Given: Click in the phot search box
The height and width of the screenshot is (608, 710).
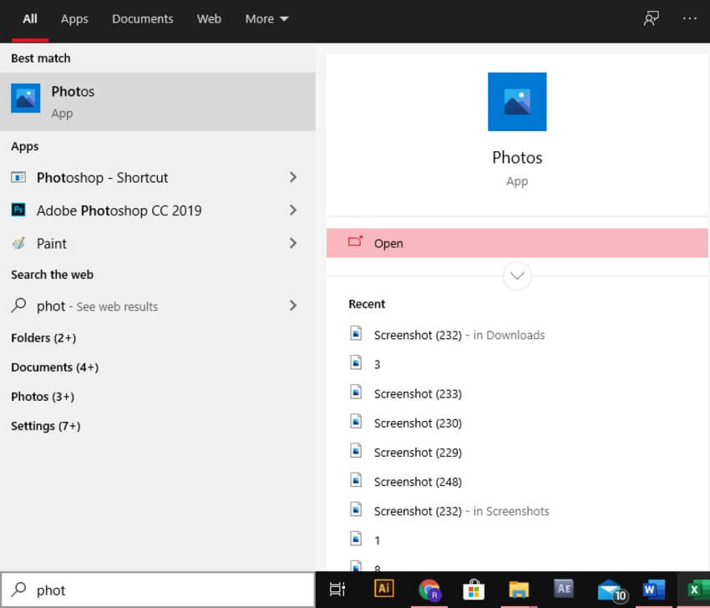Looking at the screenshot, I should click(158, 590).
